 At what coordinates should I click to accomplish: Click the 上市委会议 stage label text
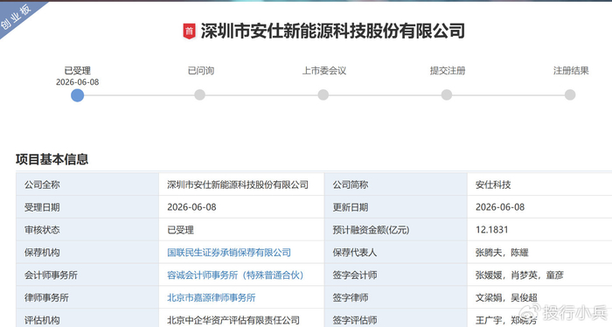324,71
